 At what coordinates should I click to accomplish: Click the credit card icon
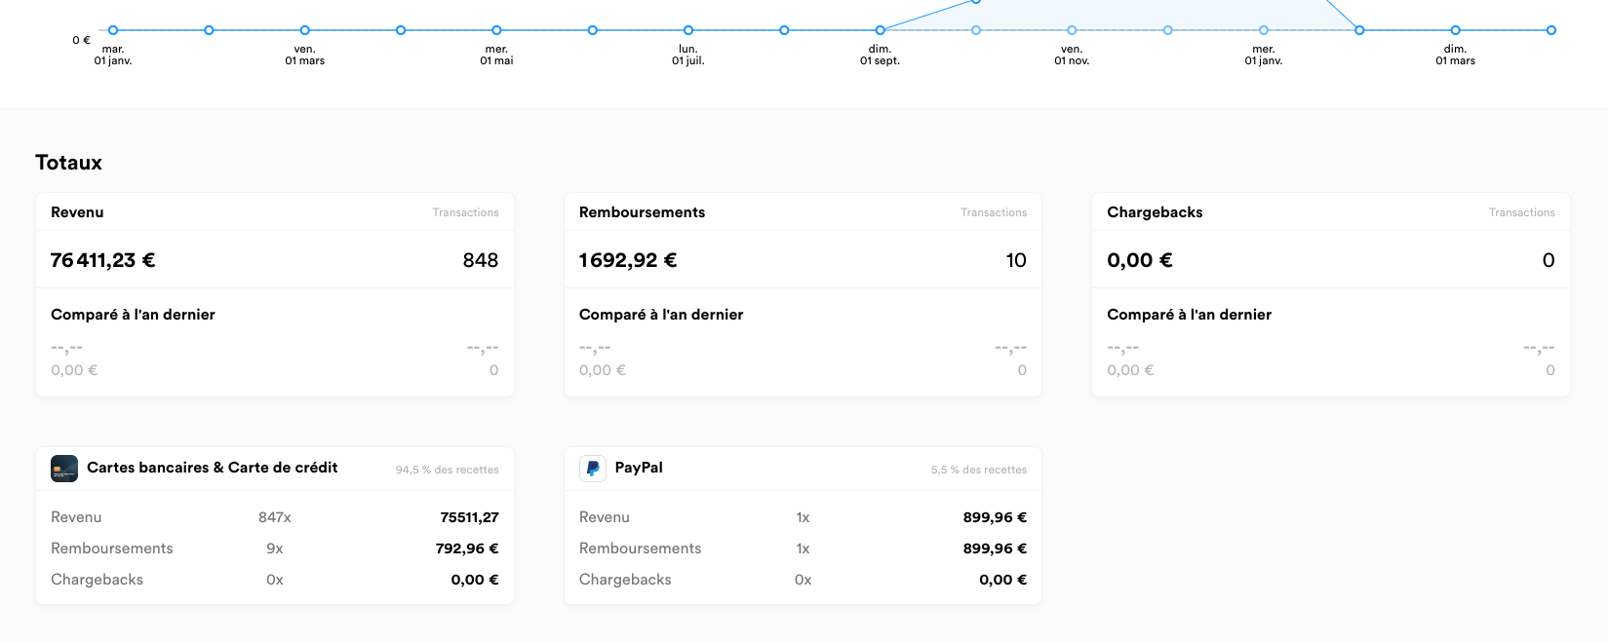(x=64, y=469)
